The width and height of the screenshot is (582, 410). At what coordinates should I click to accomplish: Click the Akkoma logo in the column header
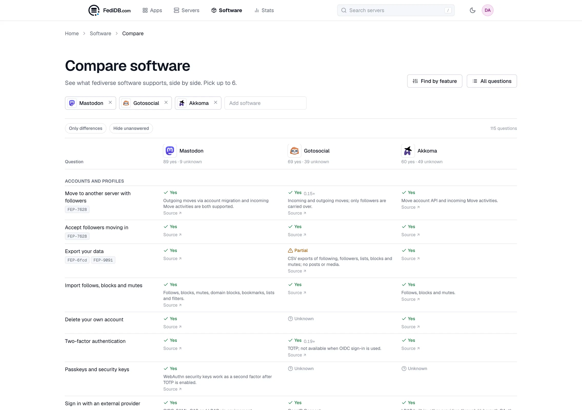pos(408,151)
